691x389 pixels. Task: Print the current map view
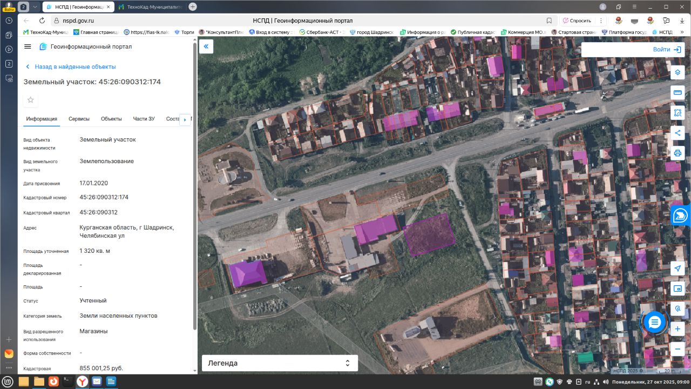[x=678, y=153]
